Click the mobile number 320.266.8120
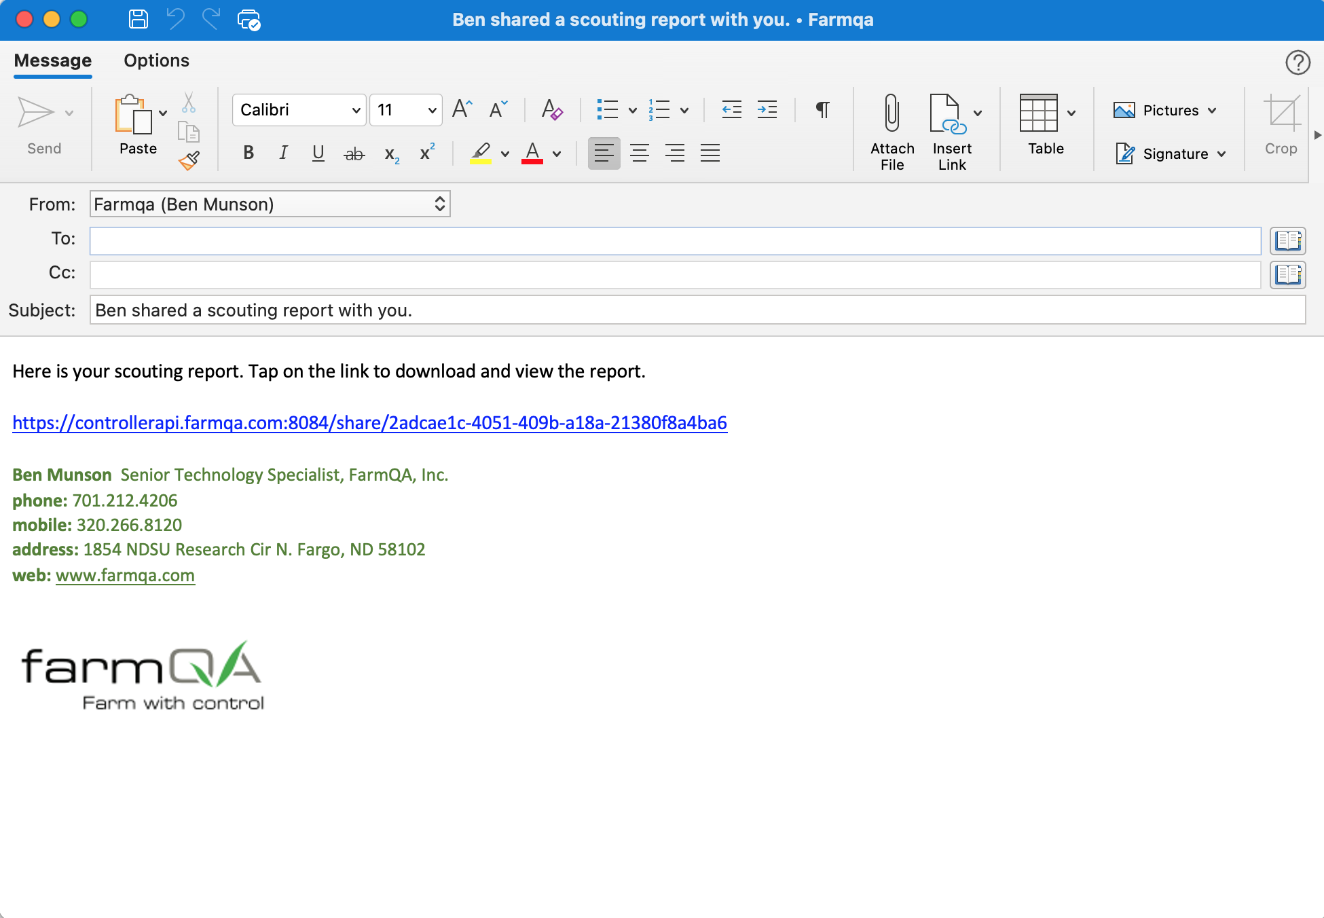 (x=129, y=526)
